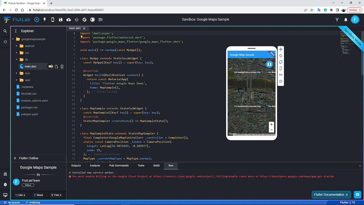Screen dimensions: 364x205
Task: Open the Pub Commands tab
Action: coord(119,165)
